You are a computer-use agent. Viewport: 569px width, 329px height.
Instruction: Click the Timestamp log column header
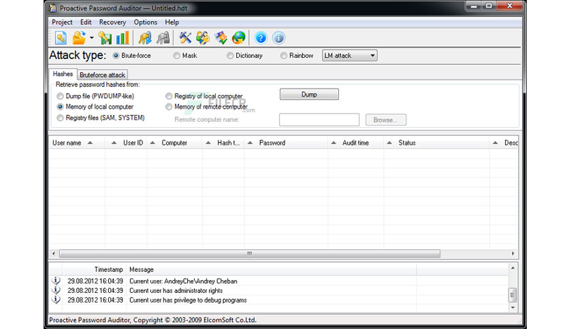click(94, 270)
